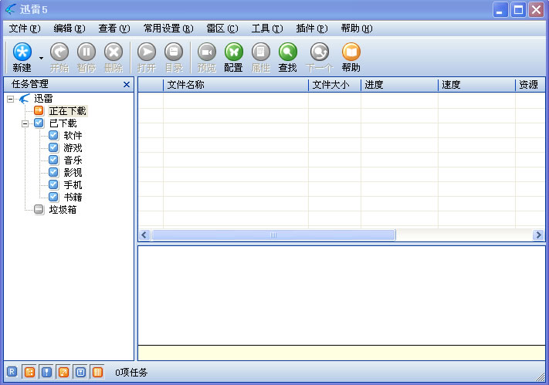Select 正在下载 in the task tree
The width and height of the screenshot is (549, 385).
[x=68, y=111]
